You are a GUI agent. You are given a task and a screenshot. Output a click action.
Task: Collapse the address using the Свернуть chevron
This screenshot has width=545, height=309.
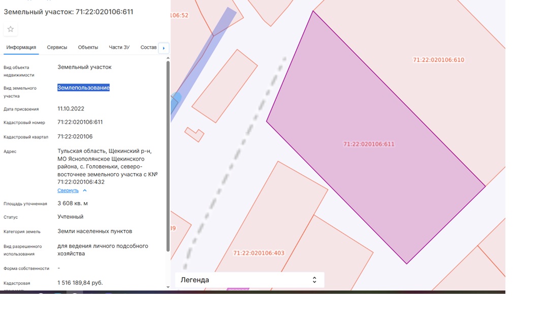point(84,191)
